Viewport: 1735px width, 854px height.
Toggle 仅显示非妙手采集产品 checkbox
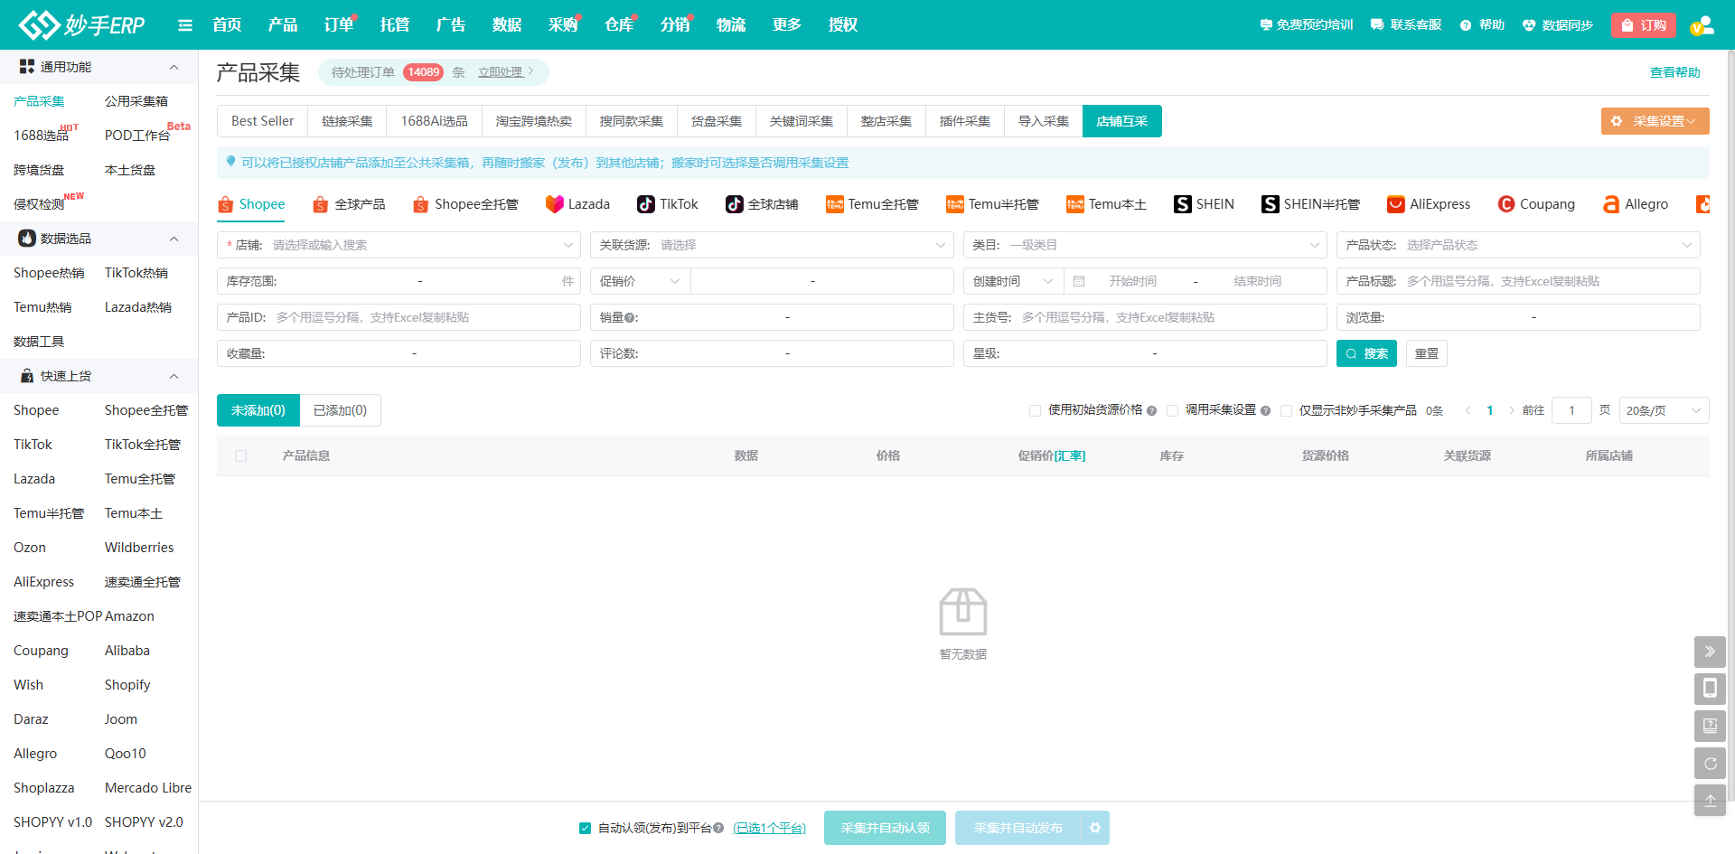click(x=1287, y=410)
